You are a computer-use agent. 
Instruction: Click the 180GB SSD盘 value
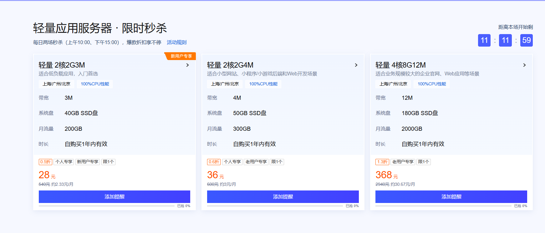[420, 113]
